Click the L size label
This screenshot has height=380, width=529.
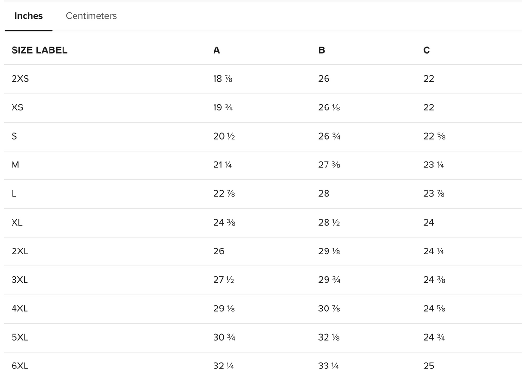pyautogui.click(x=14, y=193)
